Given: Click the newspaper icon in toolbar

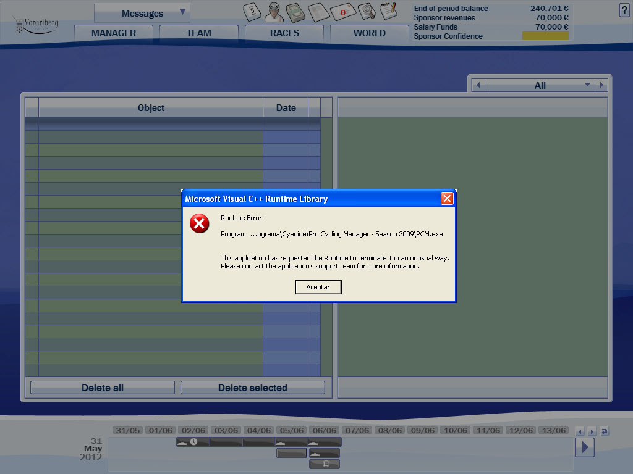Looking at the screenshot, I should [319, 11].
